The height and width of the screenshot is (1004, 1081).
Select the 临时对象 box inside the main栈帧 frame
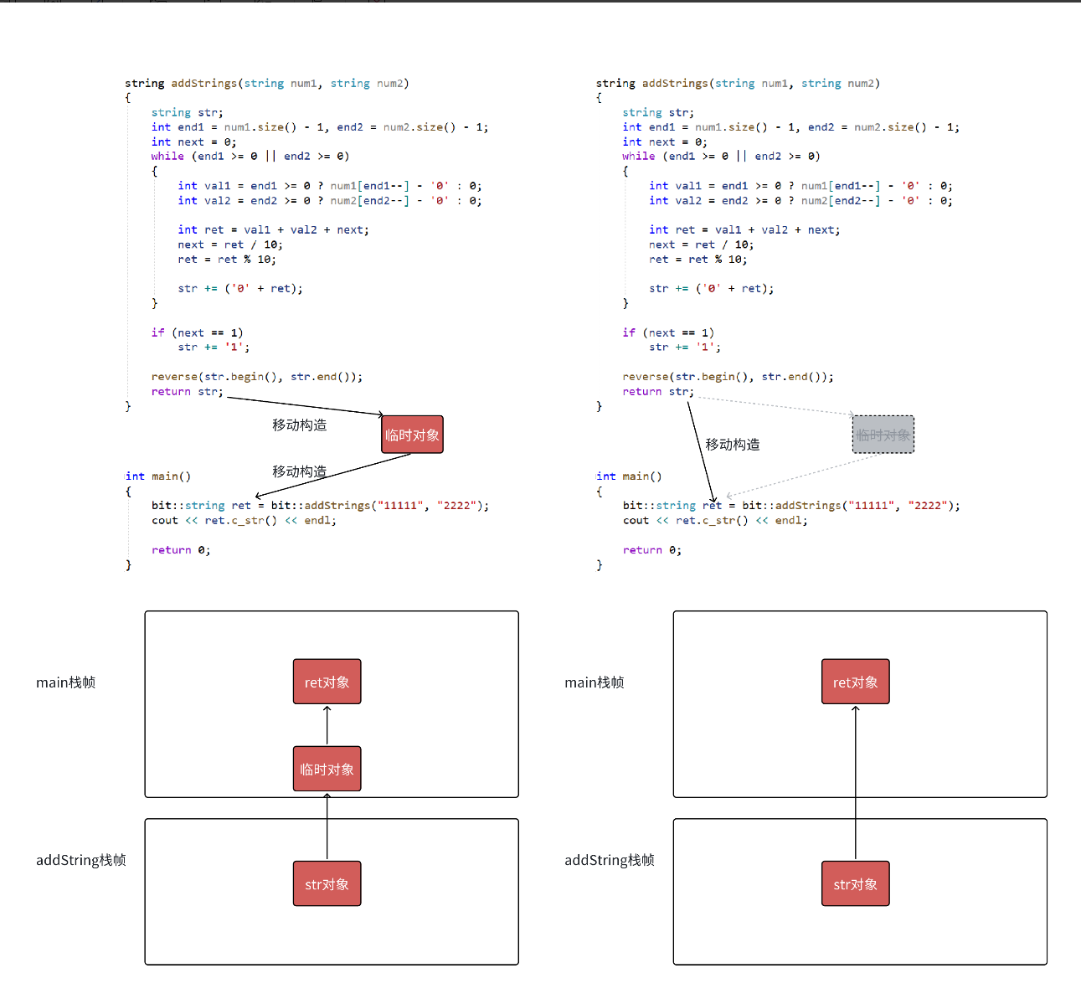click(x=327, y=769)
